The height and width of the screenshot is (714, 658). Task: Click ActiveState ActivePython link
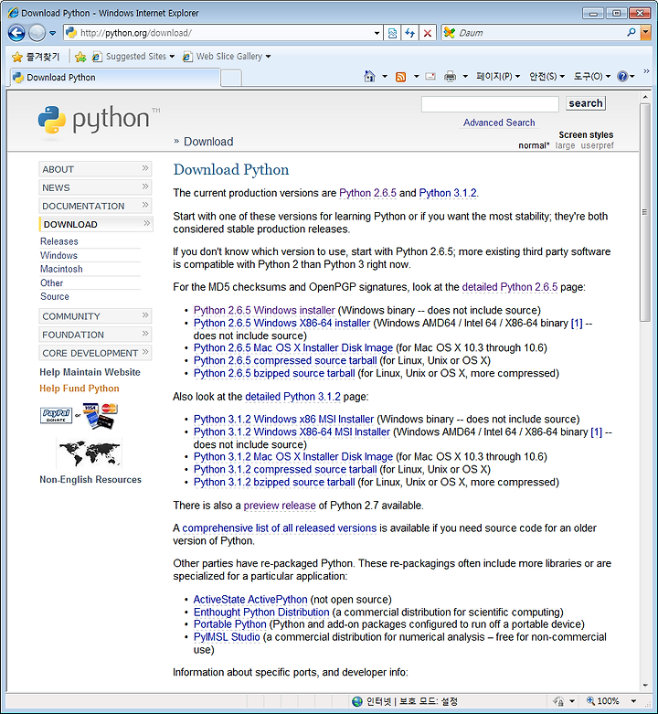[x=250, y=599]
